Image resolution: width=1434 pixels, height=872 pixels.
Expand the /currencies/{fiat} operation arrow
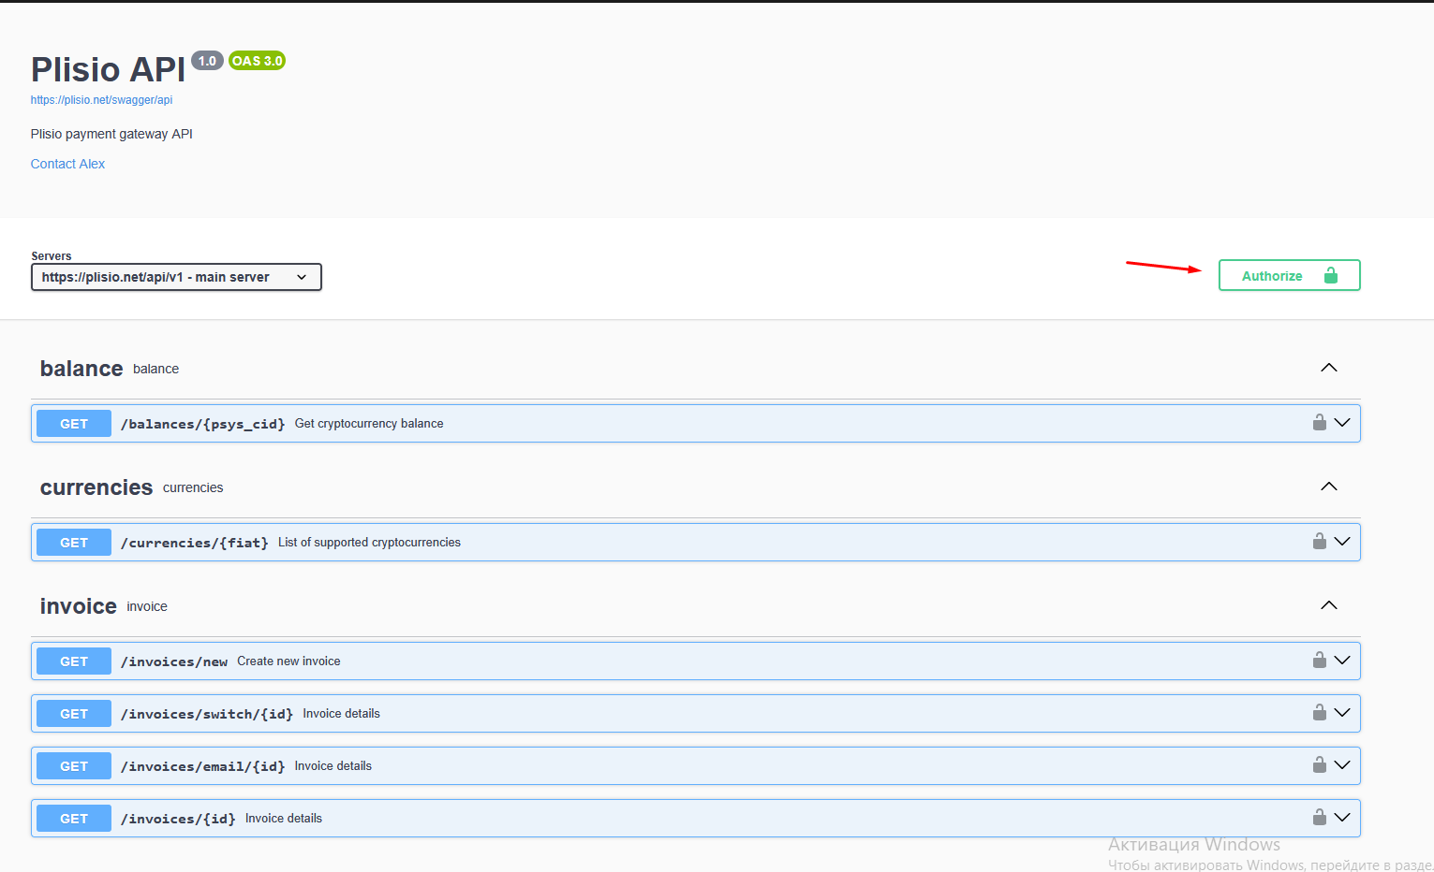(1342, 542)
